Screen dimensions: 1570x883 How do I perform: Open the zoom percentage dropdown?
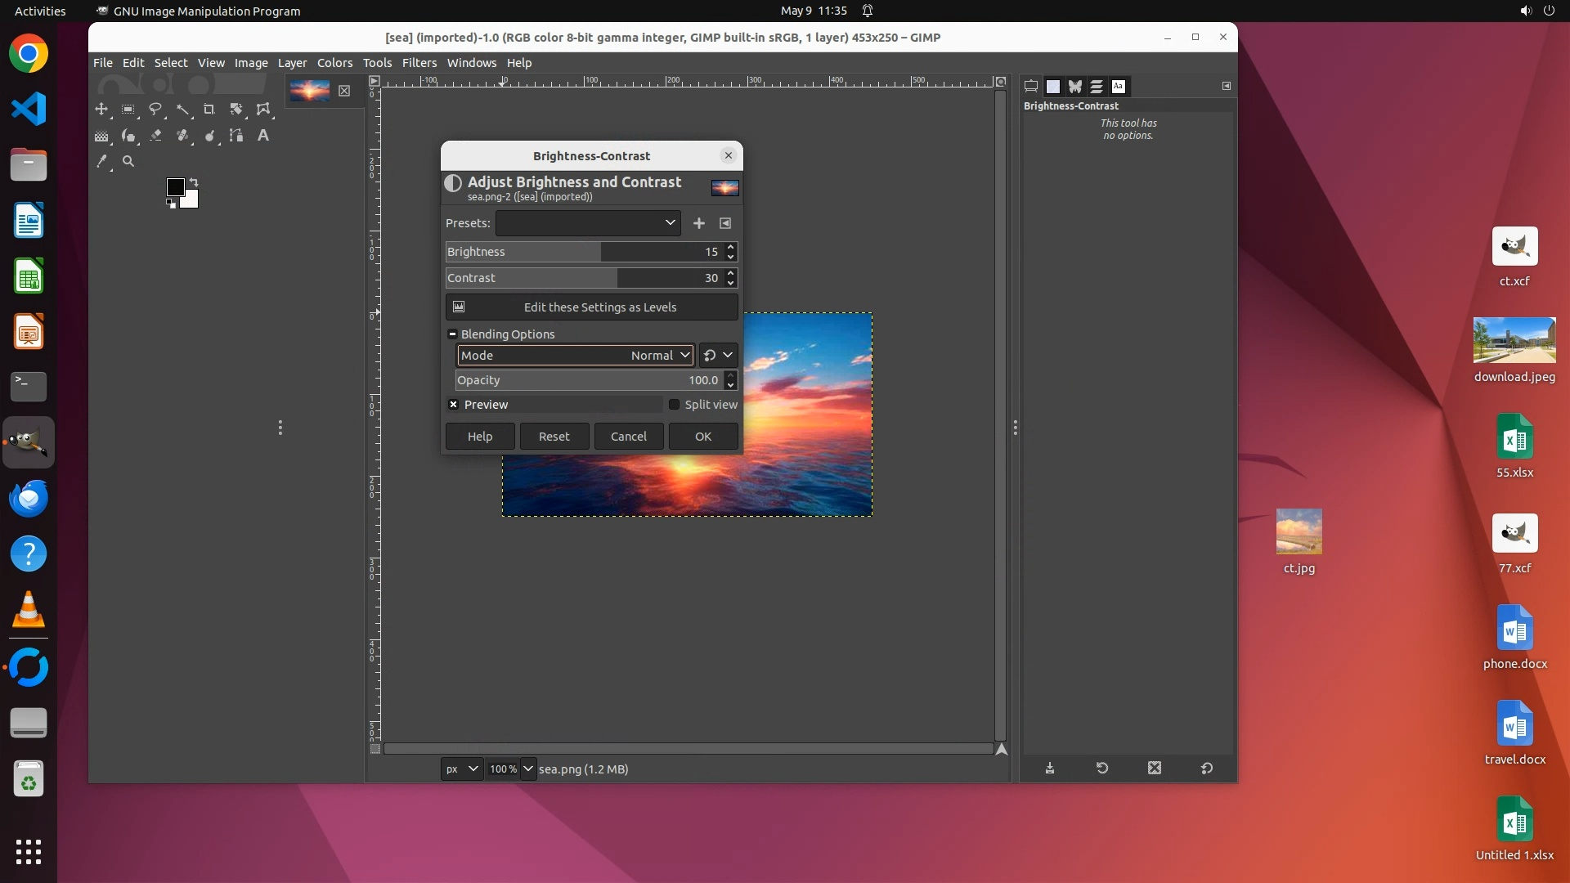click(528, 769)
